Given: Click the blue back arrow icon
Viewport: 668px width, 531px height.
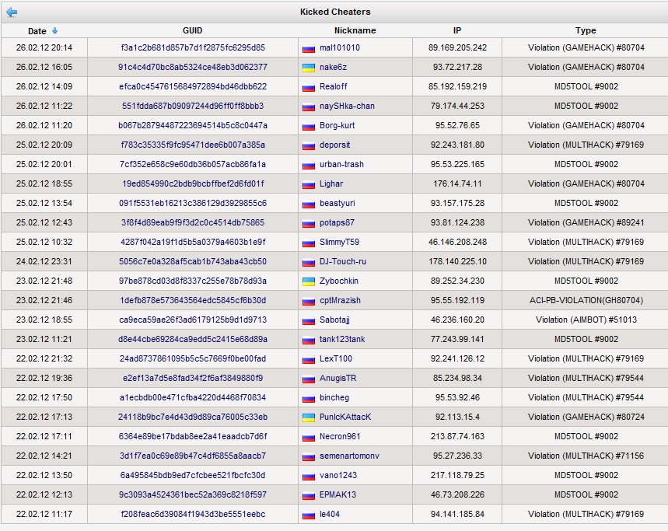Looking at the screenshot, I should (x=12, y=12).
